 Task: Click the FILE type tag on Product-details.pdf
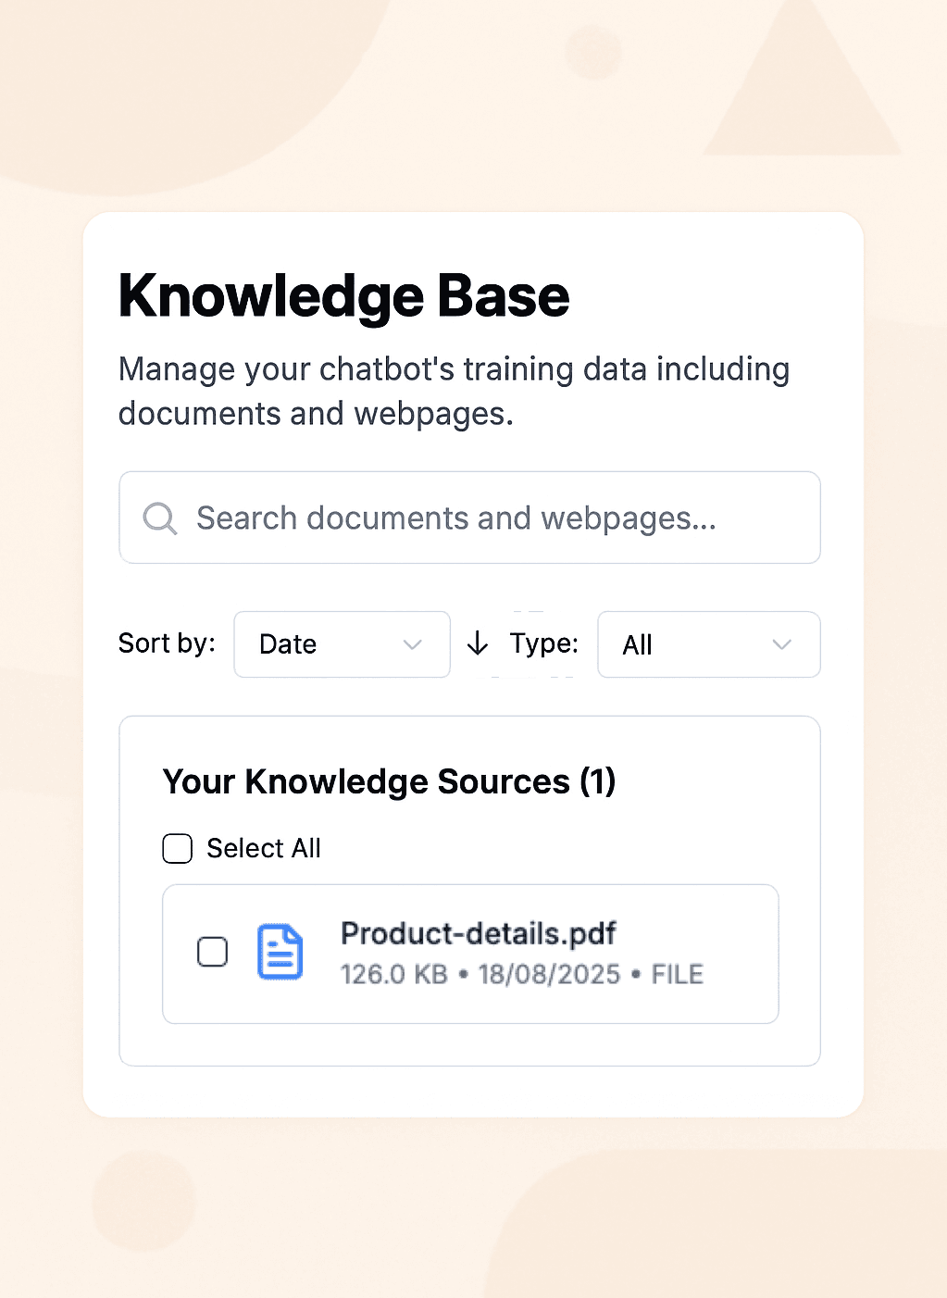coord(678,975)
